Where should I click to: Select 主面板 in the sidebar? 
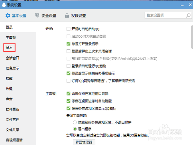11,37
